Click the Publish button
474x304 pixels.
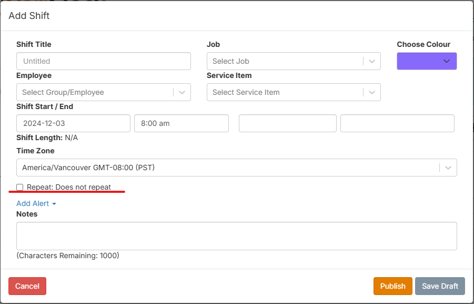392,286
